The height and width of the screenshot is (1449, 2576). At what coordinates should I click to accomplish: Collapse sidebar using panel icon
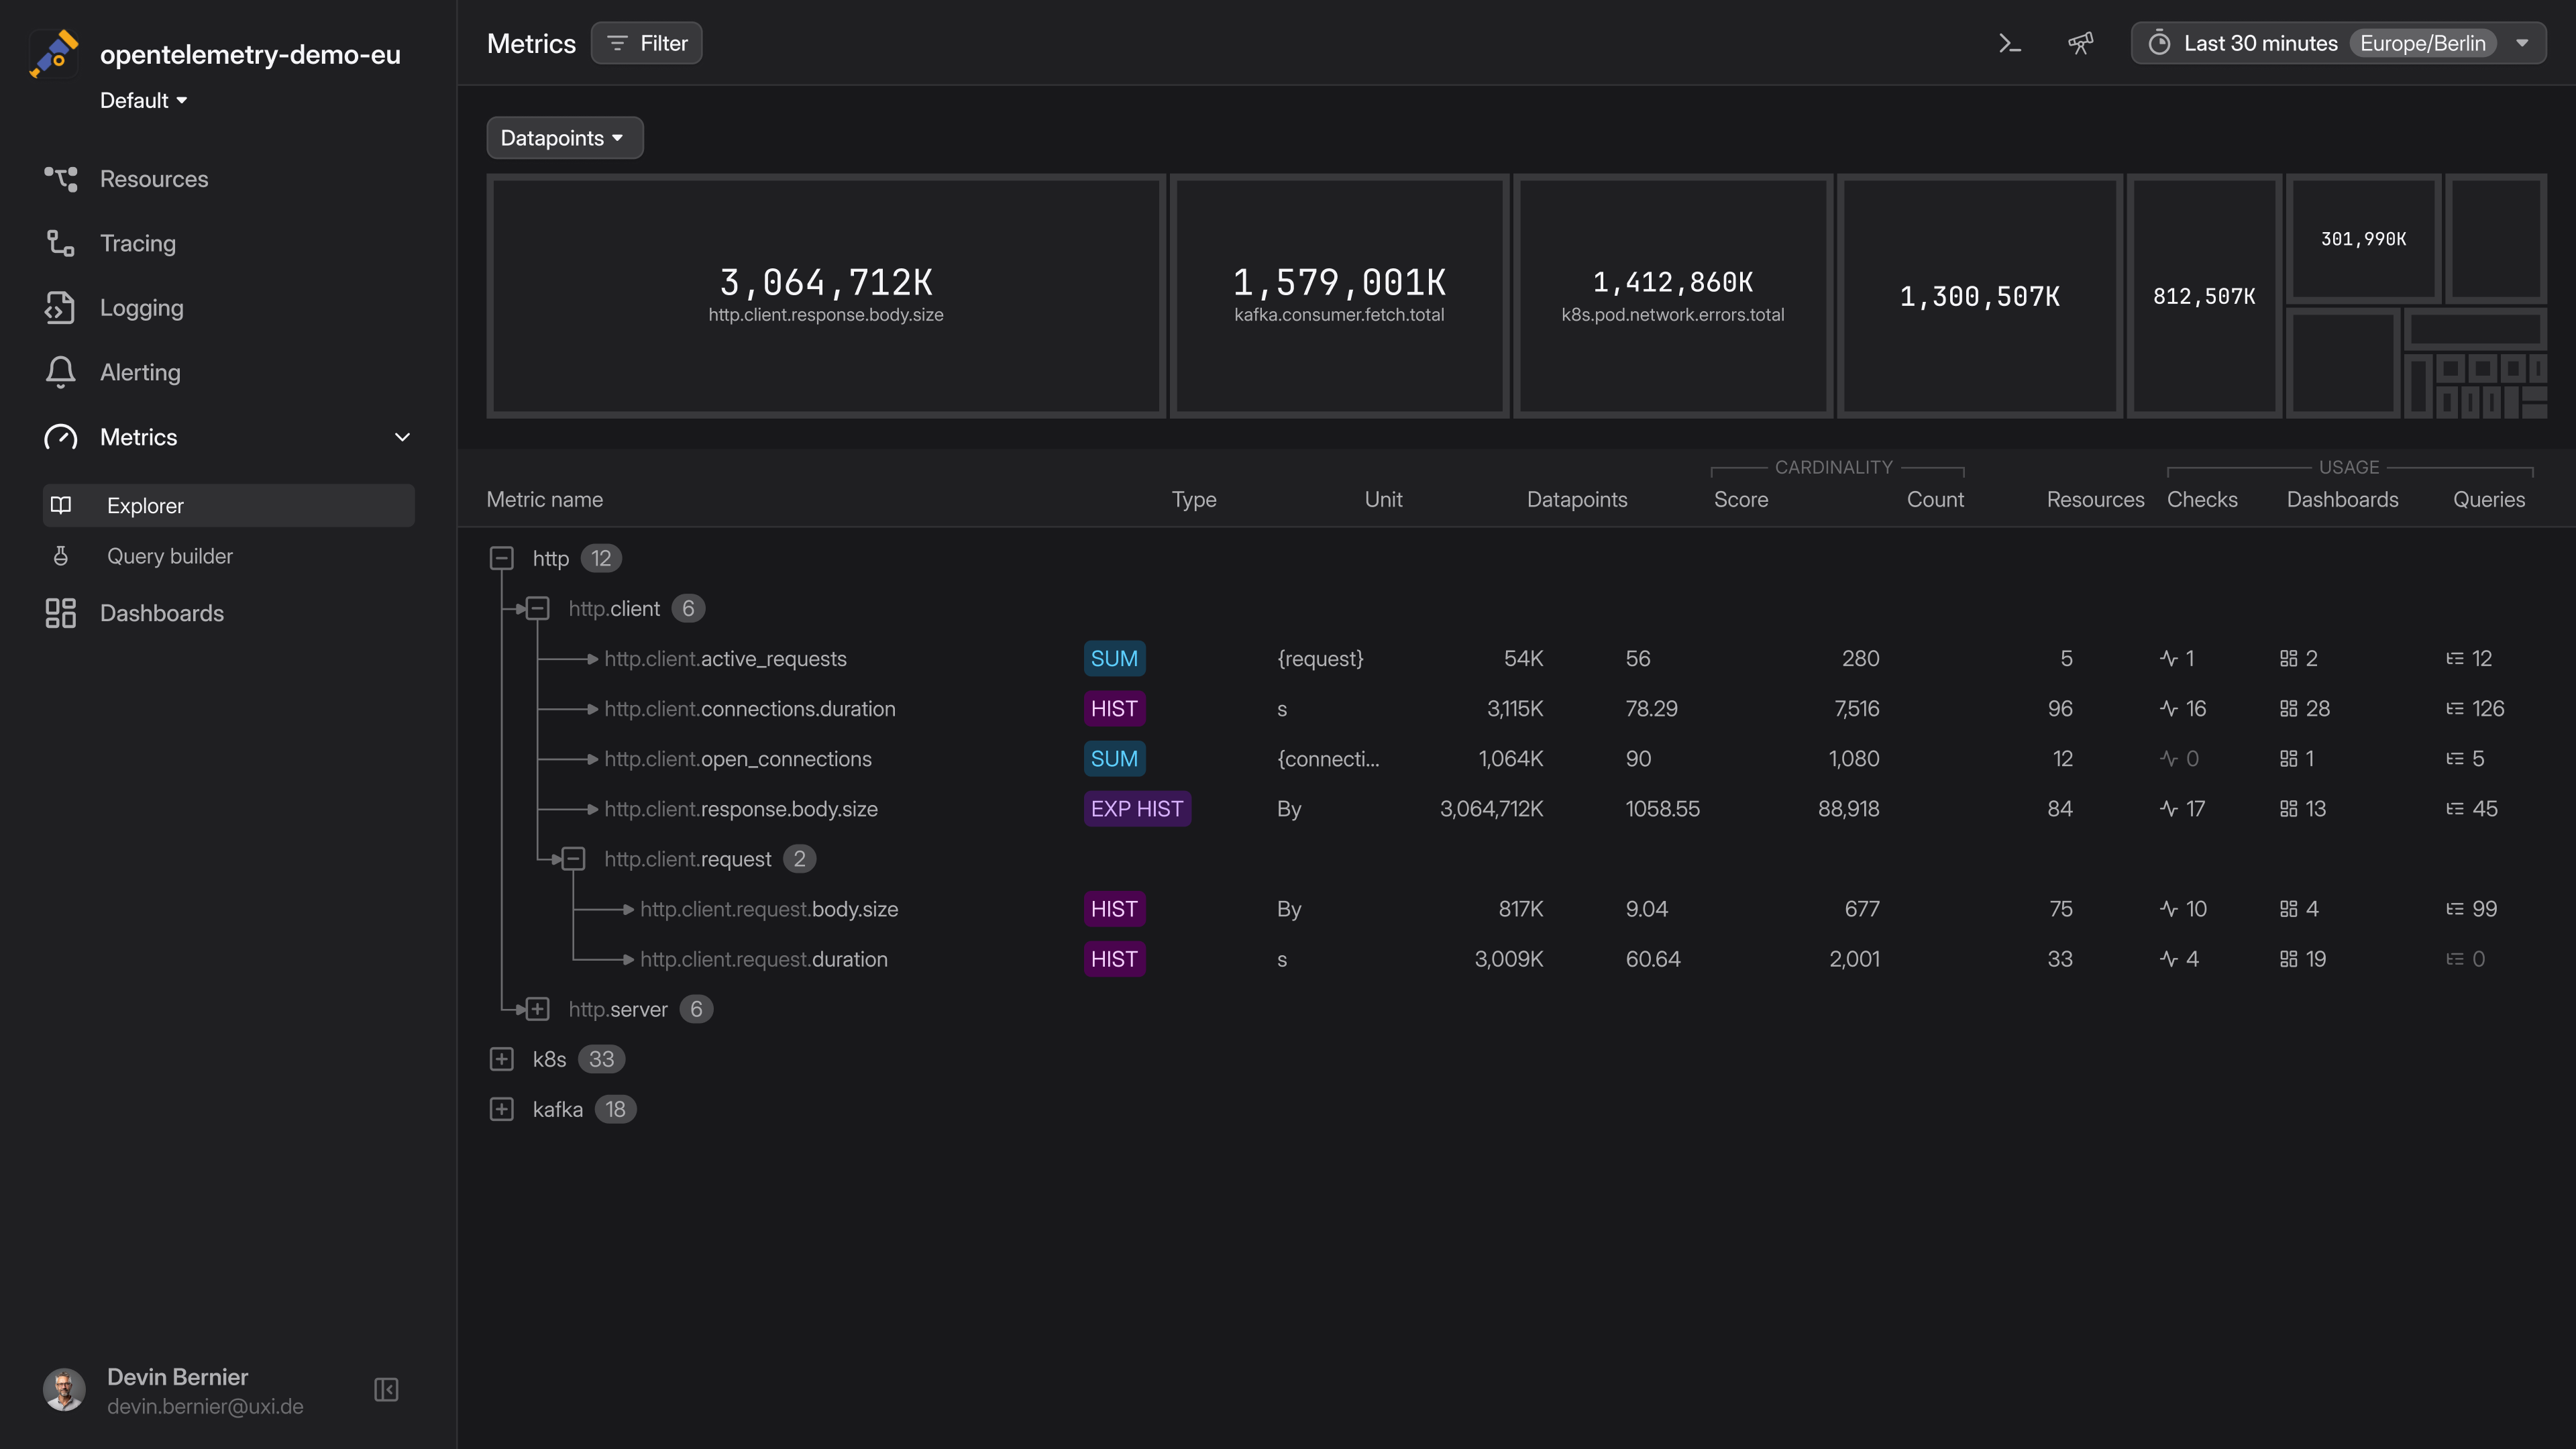(386, 1390)
